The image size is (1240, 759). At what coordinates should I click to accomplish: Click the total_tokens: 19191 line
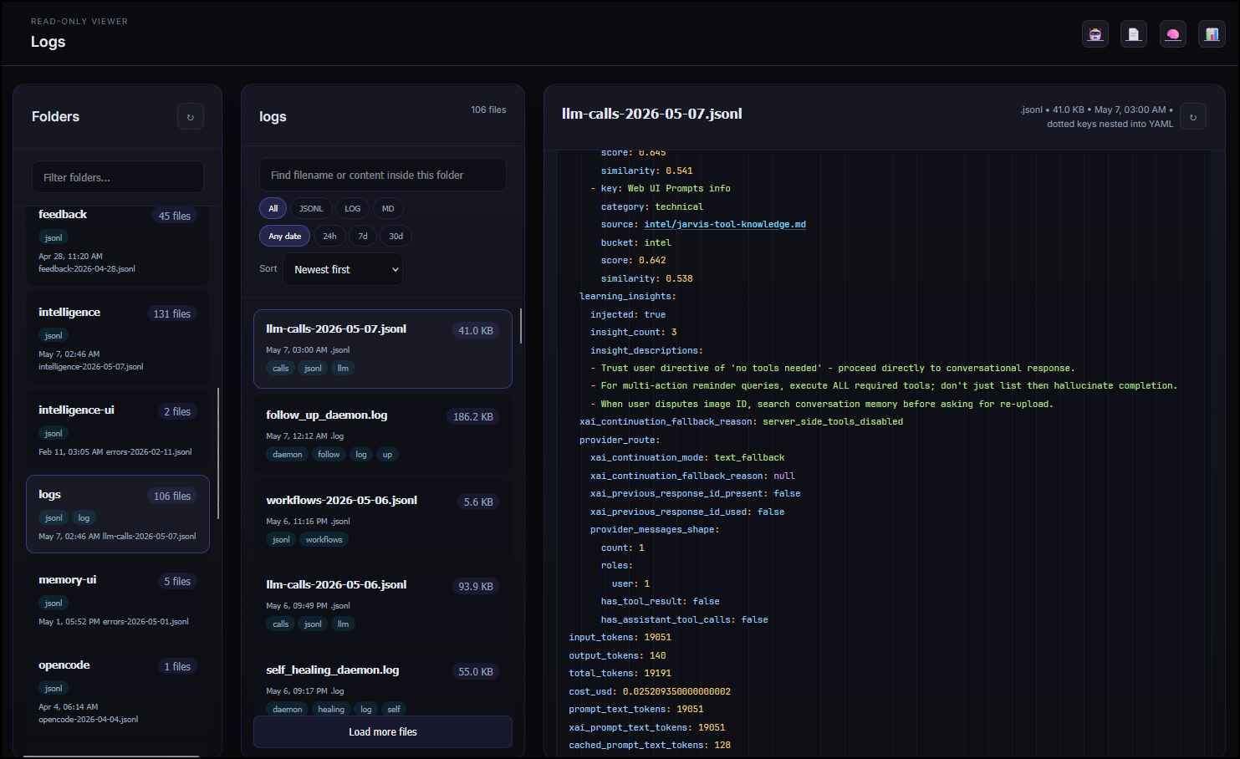pos(620,673)
